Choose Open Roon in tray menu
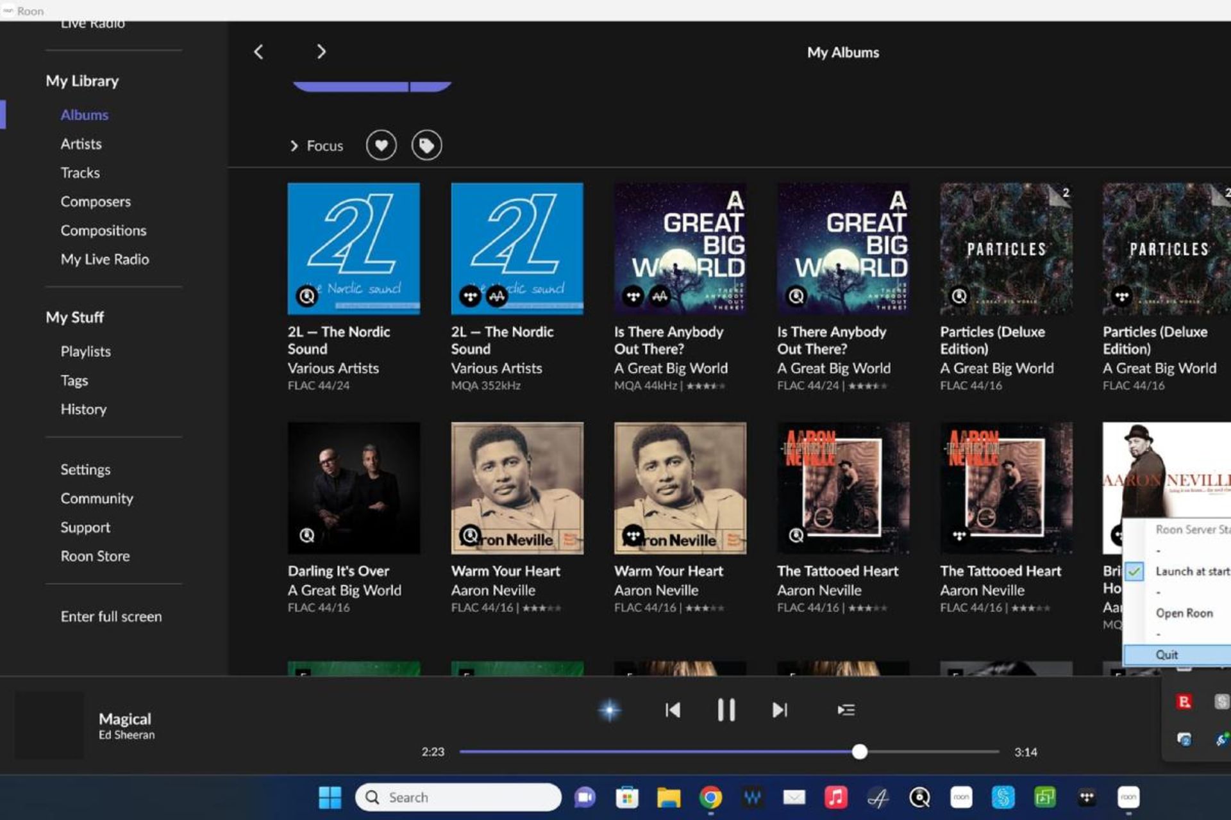 [x=1184, y=613]
